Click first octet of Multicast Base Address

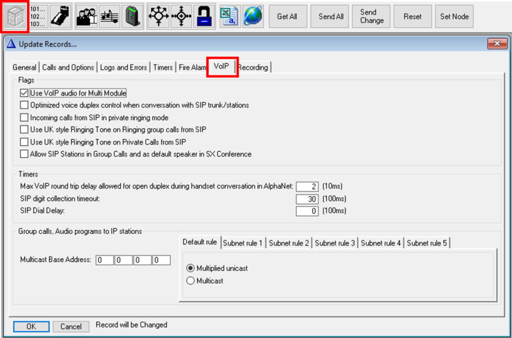point(104,260)
